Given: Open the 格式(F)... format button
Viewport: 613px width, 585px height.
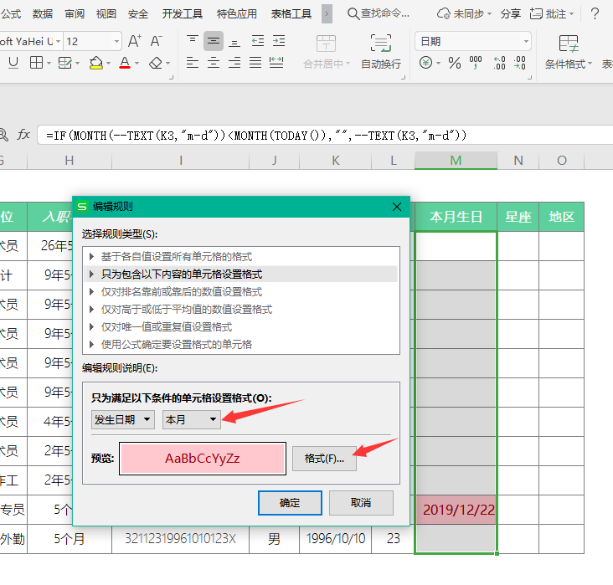Looking at the screenshot, I should (x=324, y=459).
